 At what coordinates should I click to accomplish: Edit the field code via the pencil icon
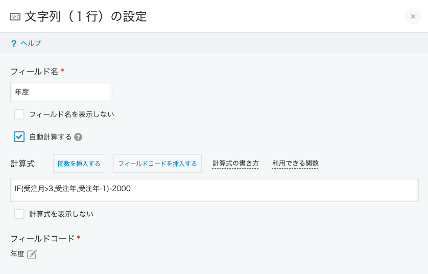coord(32,255)
